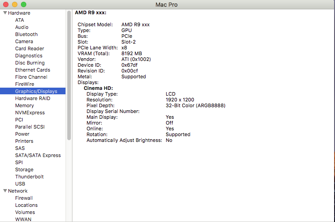
Task: Click the Hardware category label
Action: pos(19,13)
